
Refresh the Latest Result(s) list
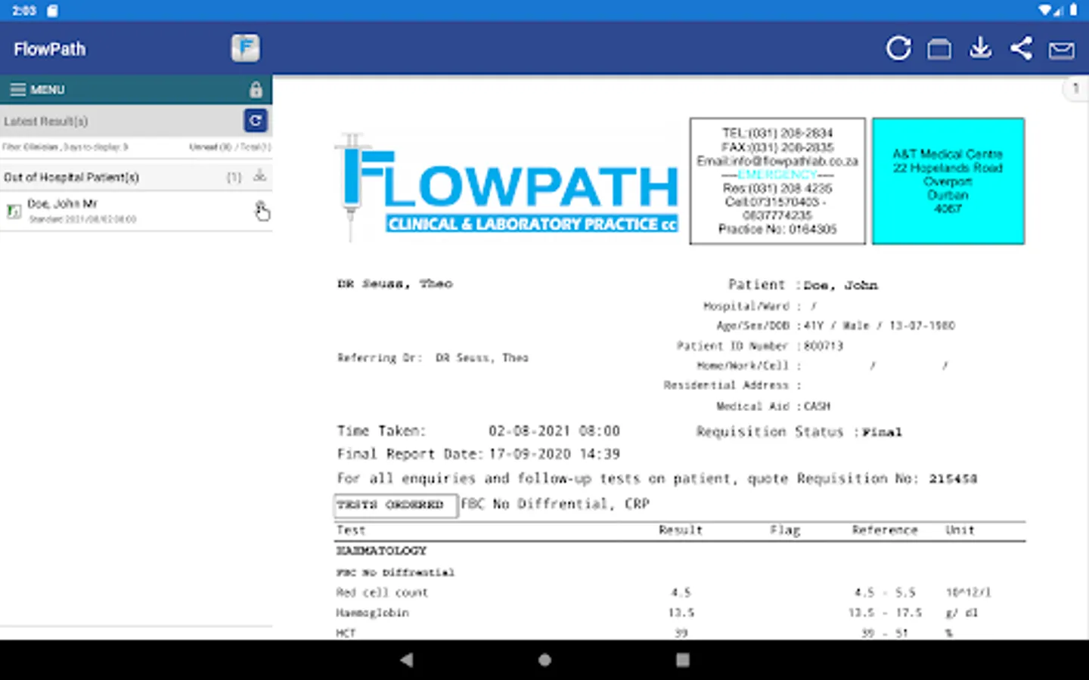coord(256,120)
